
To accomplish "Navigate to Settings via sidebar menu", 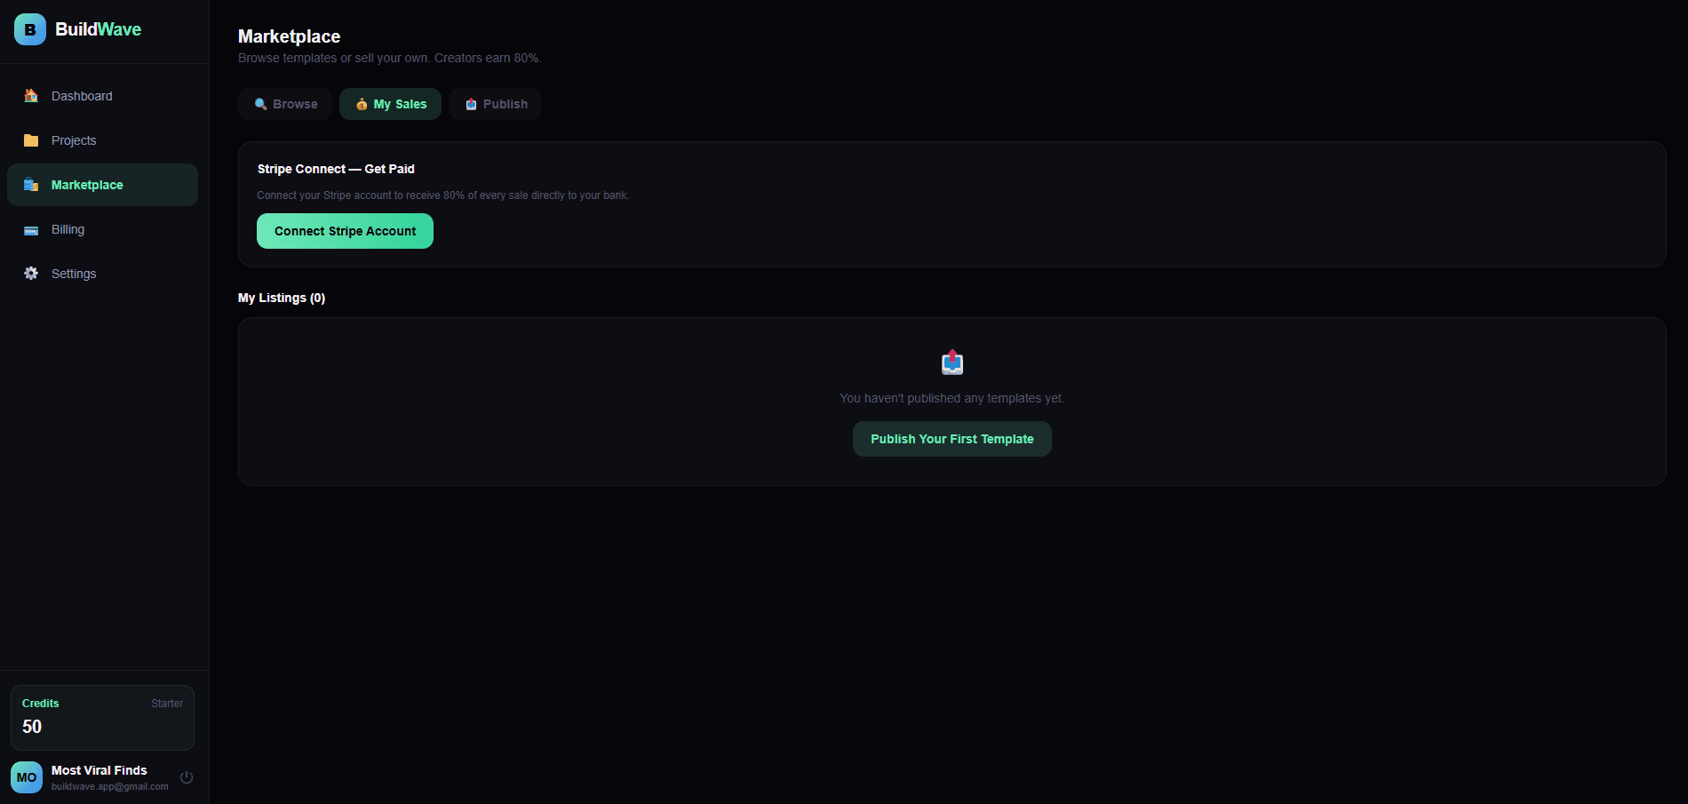I will [73, 273].
